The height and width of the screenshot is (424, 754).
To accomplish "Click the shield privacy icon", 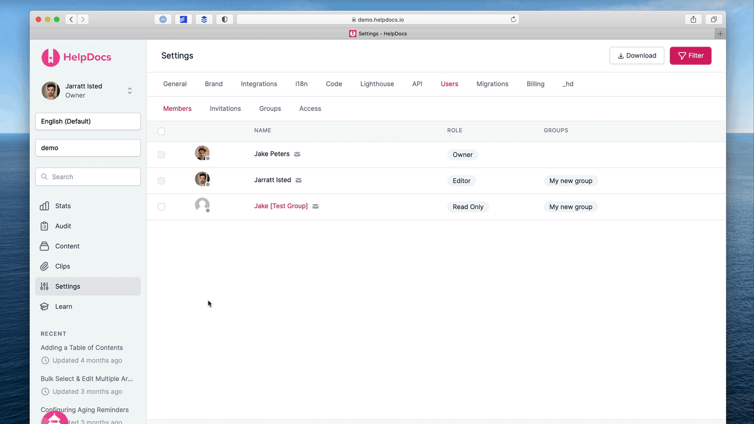I will coord(225,19).
